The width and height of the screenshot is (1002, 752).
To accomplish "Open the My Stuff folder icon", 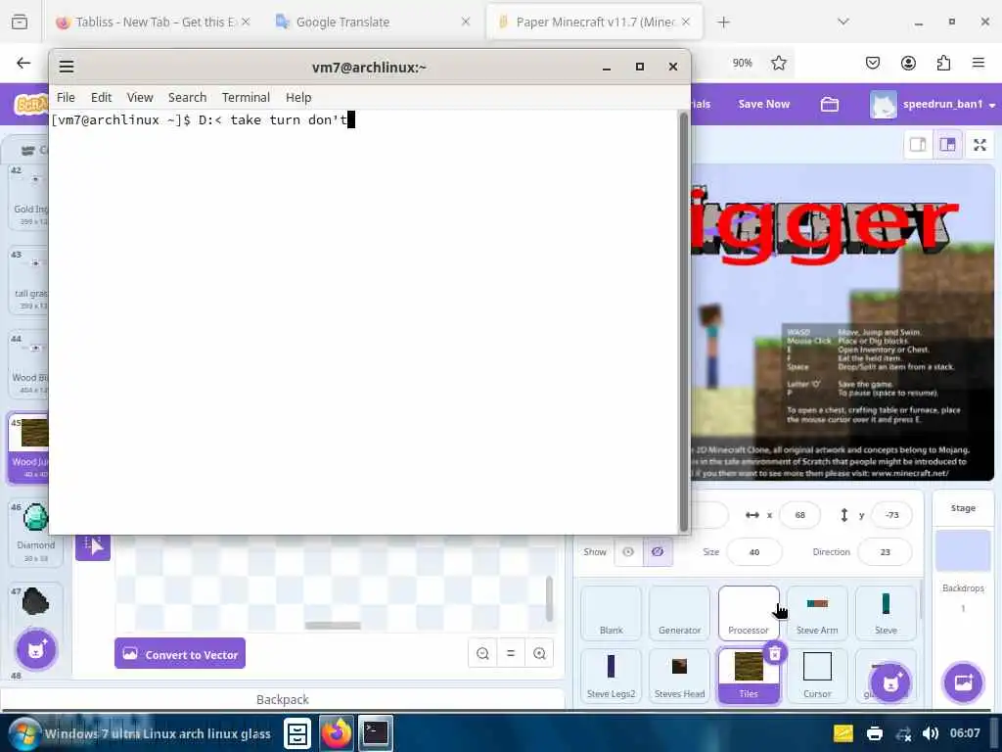I will (830, 104).
